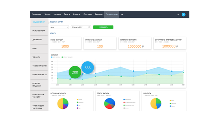Viewport: 218px width, 125px height.
Task: Click the date field '30 августа 2017'
Action: click(81, 27)
